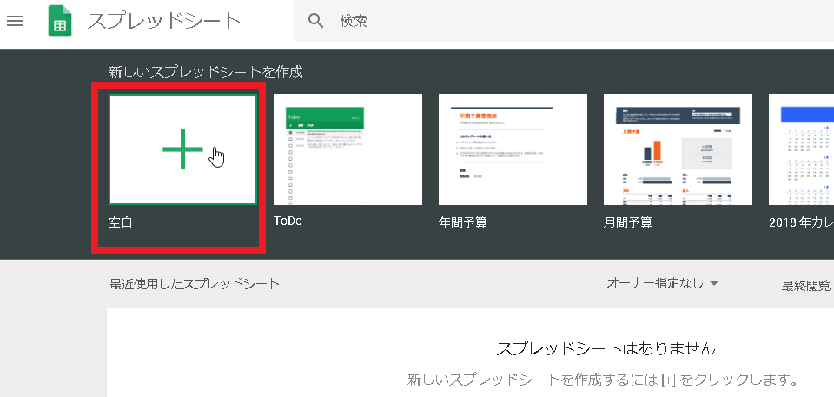This screenshot has height=397, width=834.
Task: Click the 月間予算 template name label
Action: [x=628, y=222]
